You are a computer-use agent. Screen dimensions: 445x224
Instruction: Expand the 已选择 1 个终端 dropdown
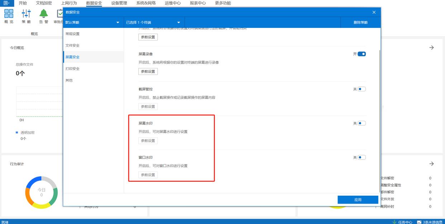tap(154, 22)
